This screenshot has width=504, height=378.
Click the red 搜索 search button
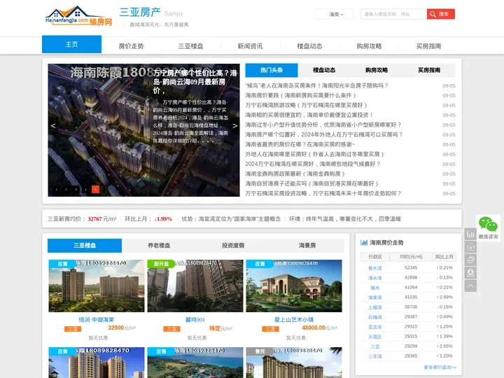click(x=441, y=14)
